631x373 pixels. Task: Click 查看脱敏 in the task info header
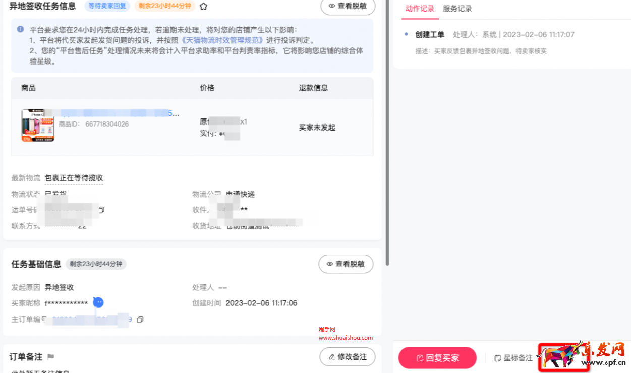click(x=348, y=6)
